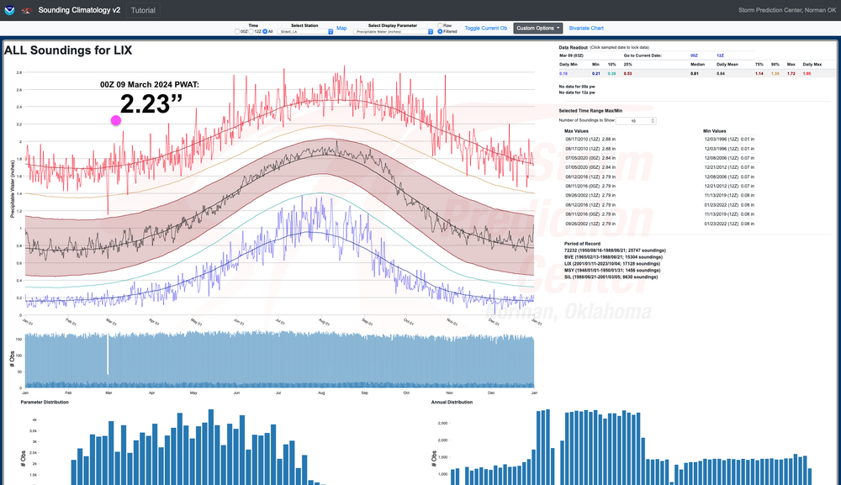
Task: Click the Number of Soundings stepper arrows
Action: [x=653, y=121]
